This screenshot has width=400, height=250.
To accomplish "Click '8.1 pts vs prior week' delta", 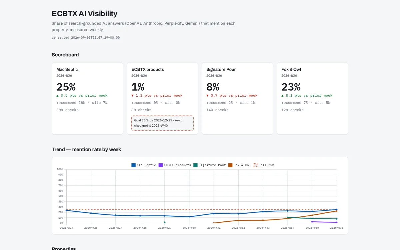I will click(x=307, y=95).
